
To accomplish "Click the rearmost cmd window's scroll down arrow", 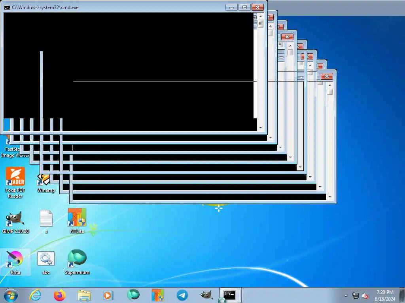I will (x=330, y=197).
